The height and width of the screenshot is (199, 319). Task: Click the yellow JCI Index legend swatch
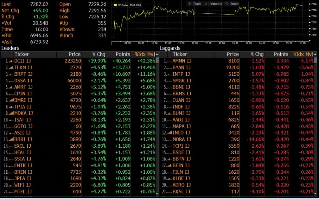coord(116,5)
